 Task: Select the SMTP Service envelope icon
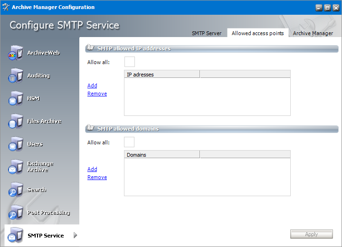[x=16, y=235]
